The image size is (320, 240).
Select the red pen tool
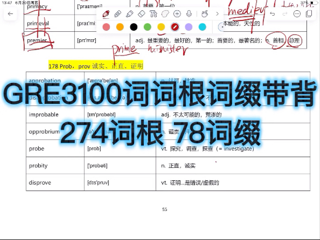[106, 14]
